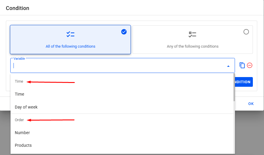The width and height of the screenshot is (264, 155).
Task: Collapse the Variable dropdown using its arrow
Action: click(228, 66)
